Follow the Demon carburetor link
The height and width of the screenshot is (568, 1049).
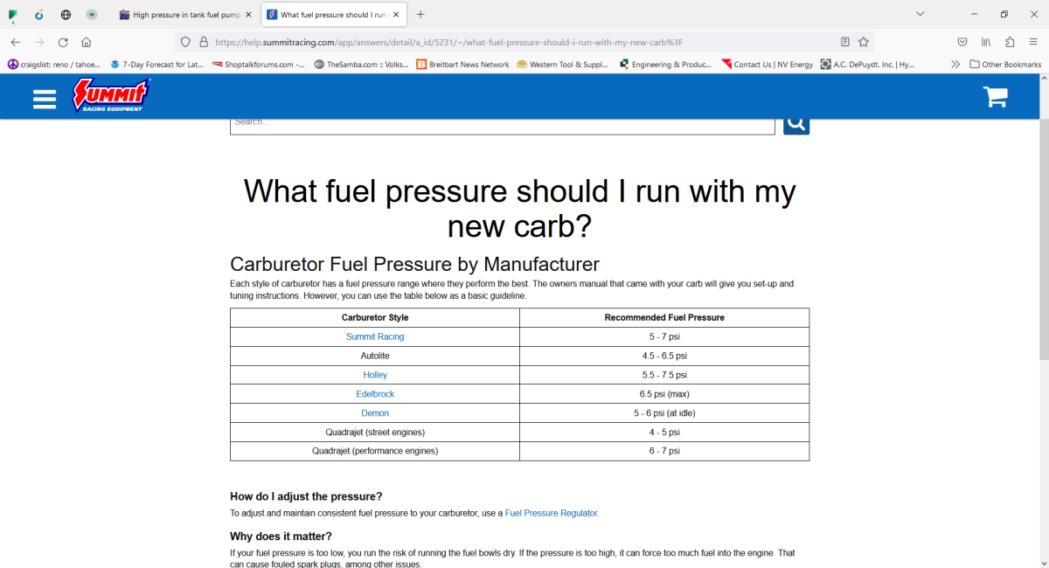[x=375, y=413]
